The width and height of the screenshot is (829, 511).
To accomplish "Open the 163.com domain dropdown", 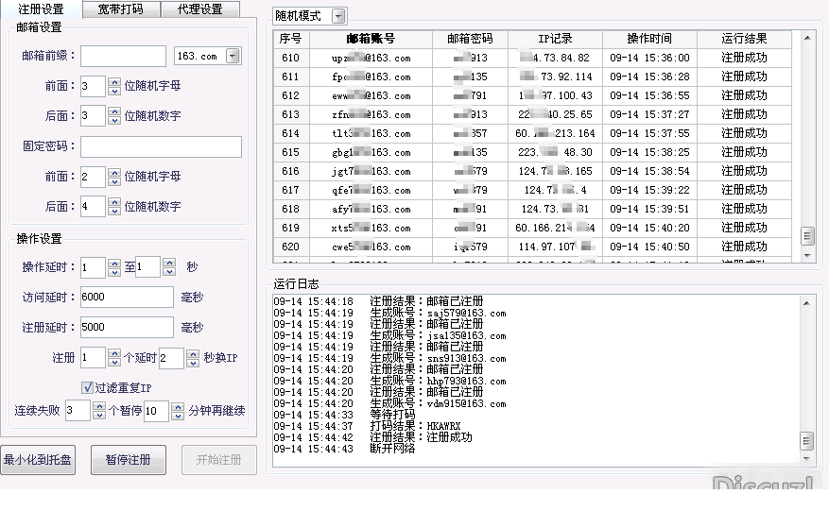I will [233, 56].
